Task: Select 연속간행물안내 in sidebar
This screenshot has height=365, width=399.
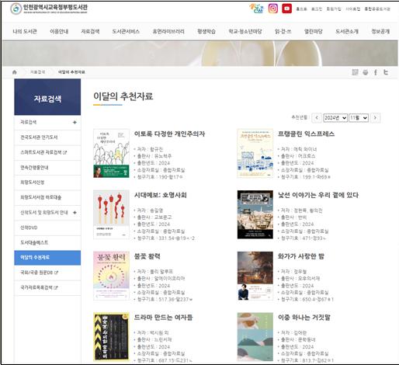Action: (x=47, y=168)
